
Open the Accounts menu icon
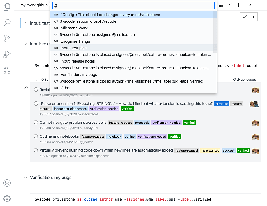[x=7, y=183]
